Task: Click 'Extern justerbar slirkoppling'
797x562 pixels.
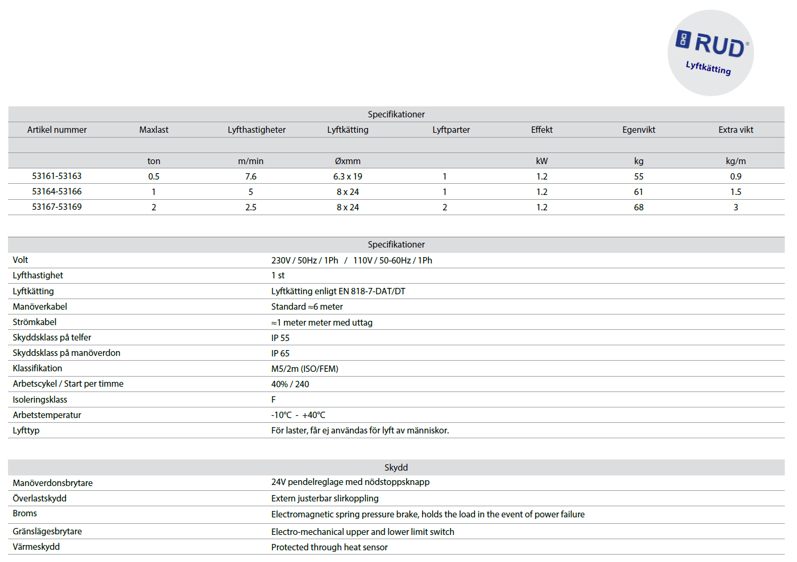Action: (x=325, y=498)
